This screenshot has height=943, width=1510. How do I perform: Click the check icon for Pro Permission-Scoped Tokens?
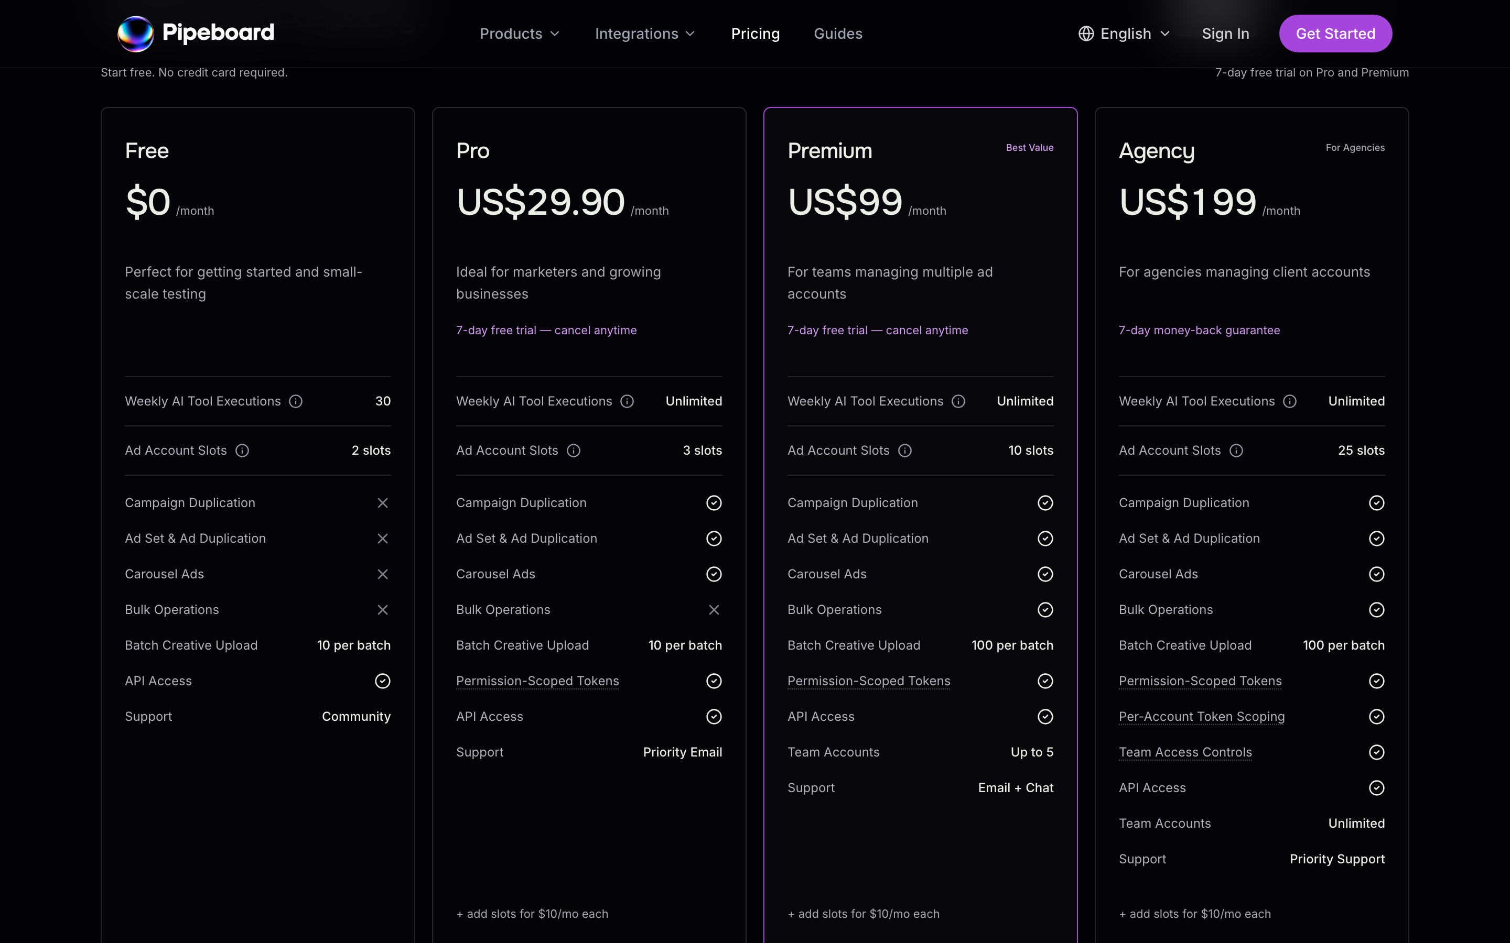[714, 681]
